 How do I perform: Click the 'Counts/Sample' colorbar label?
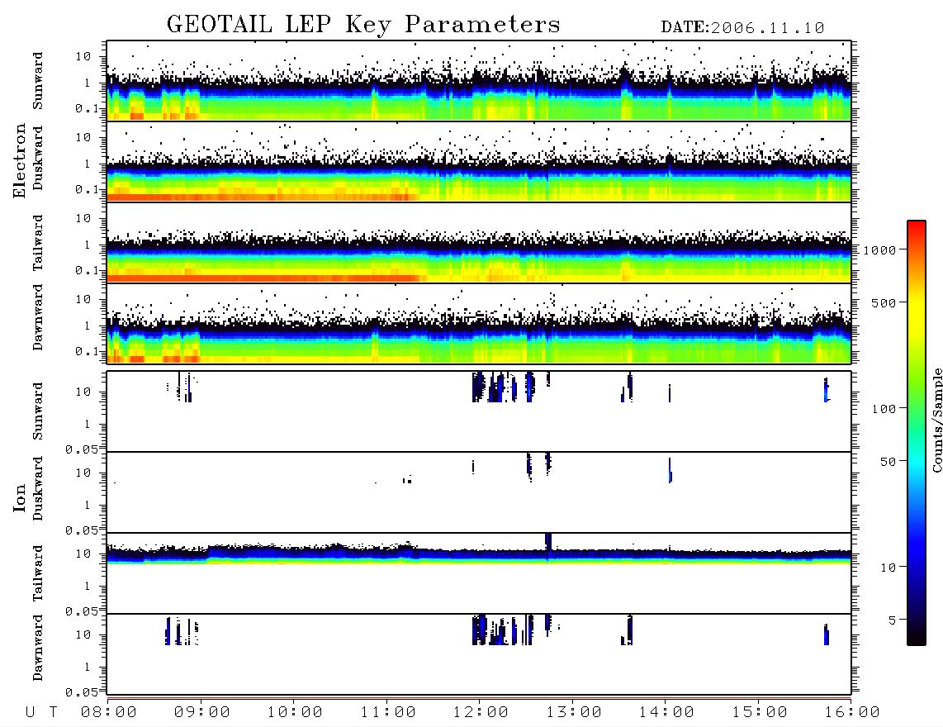(x=936, y=420)
